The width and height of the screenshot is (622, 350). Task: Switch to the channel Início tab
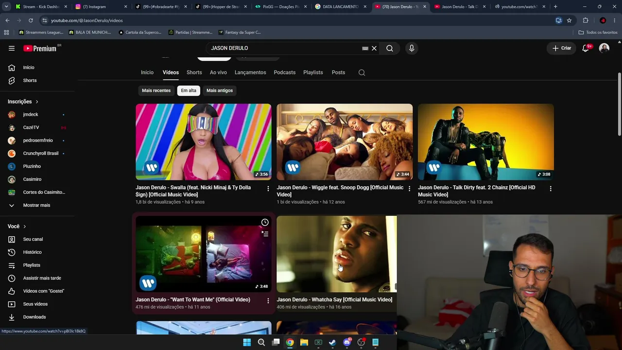coord(147,72)
